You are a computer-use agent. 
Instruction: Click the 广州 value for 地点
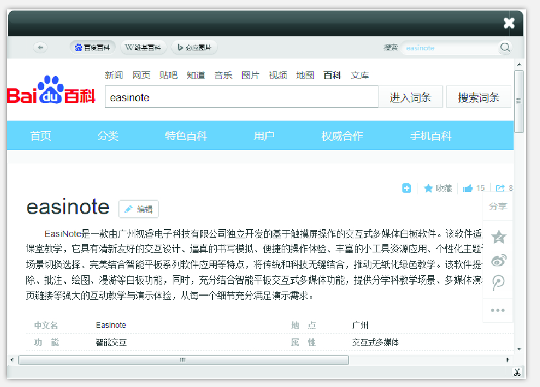360,325
